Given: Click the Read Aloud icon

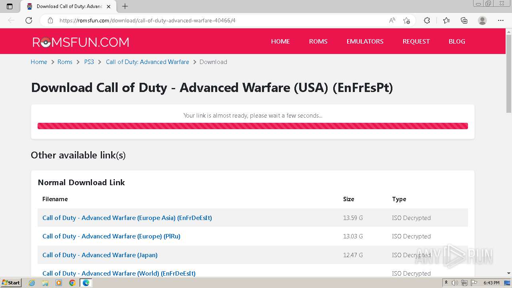Looking at the screenshot, I should [x=392, y=20].
